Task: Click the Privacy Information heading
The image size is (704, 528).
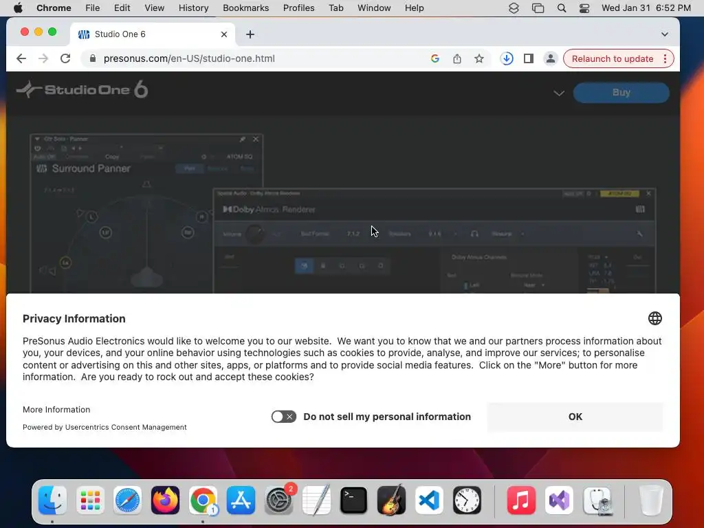Action: pyautogui.click(x=74, y=318)
